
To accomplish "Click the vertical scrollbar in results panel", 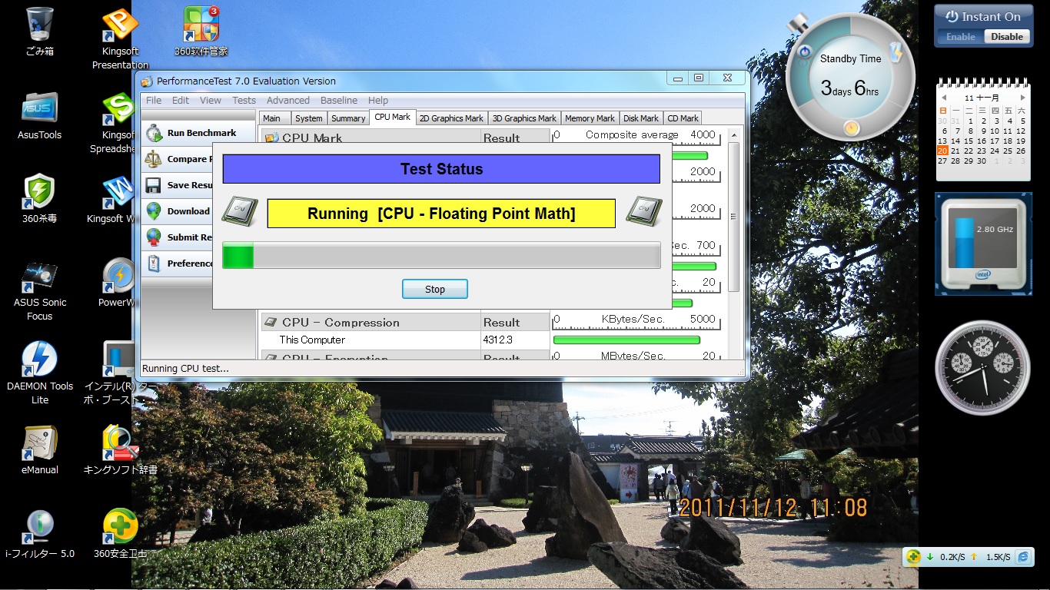I will (x=733, y=216).
